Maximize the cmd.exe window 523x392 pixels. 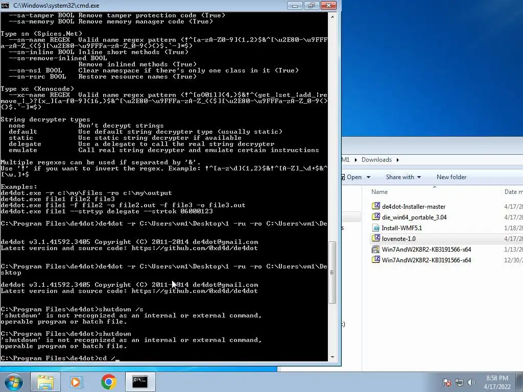click(311, 5)
